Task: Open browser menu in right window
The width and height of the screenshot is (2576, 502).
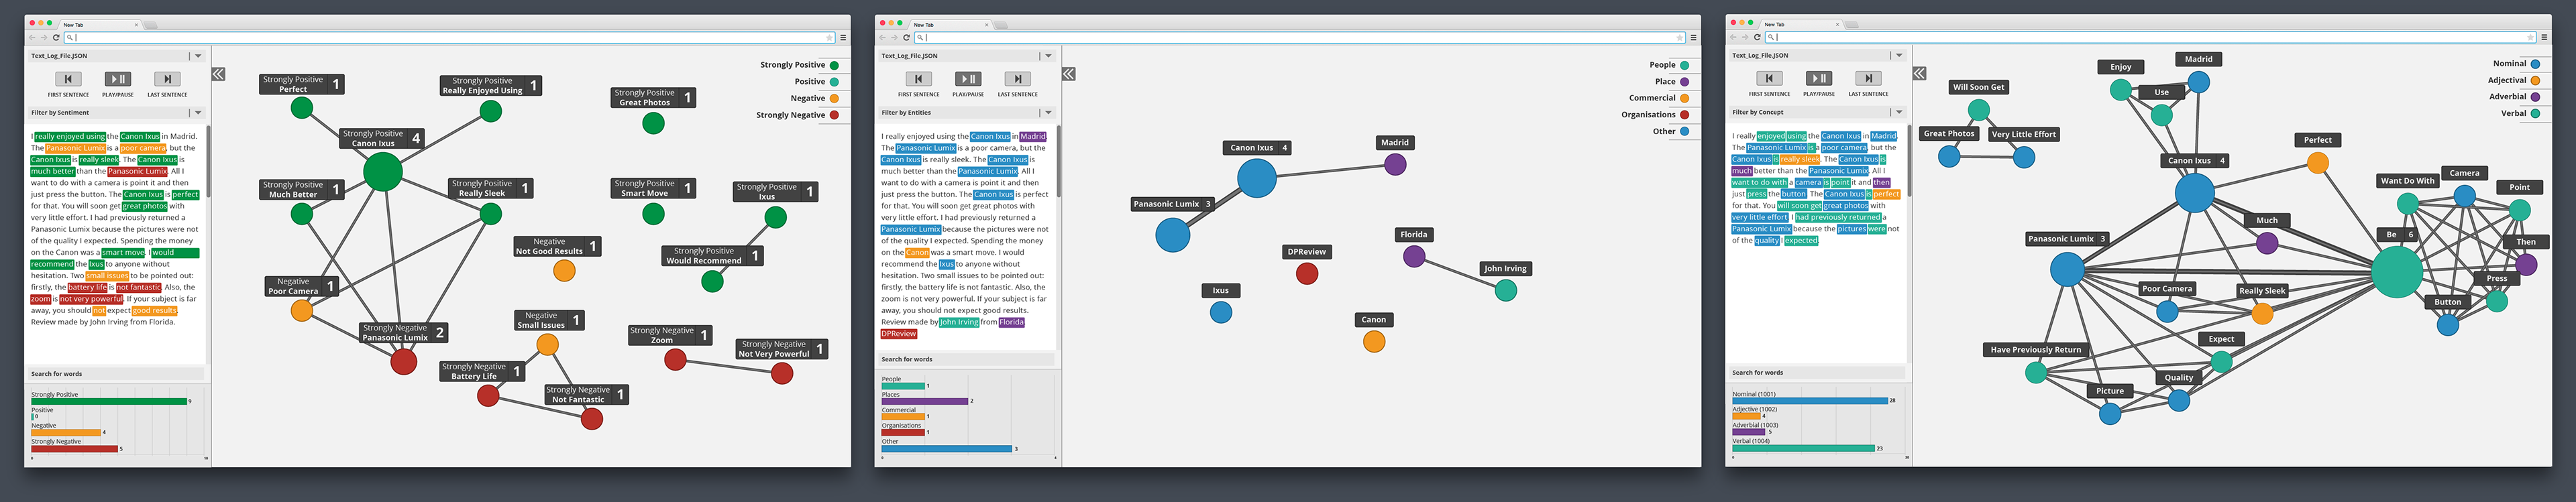Action: pos(2544,37)
